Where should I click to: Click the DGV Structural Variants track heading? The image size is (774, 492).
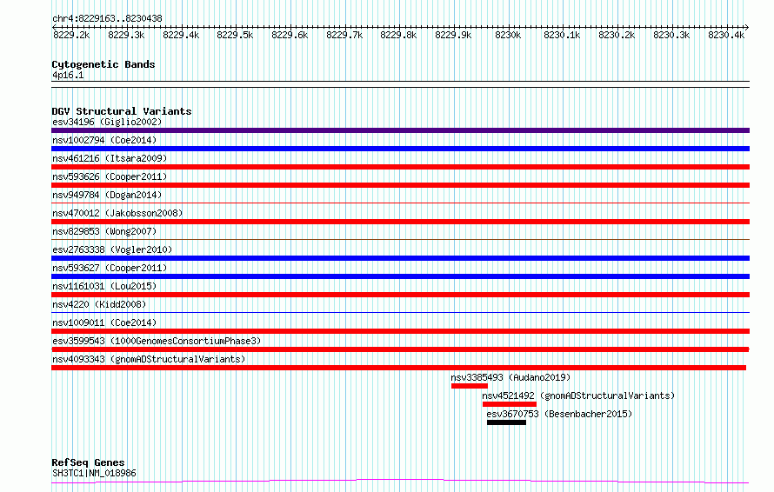pos(122,111)
